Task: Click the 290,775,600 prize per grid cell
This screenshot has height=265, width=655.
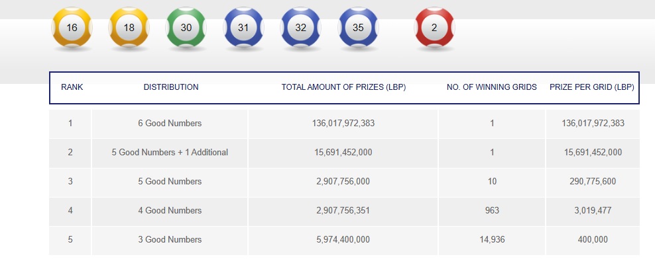Action: tap(592, 182)
